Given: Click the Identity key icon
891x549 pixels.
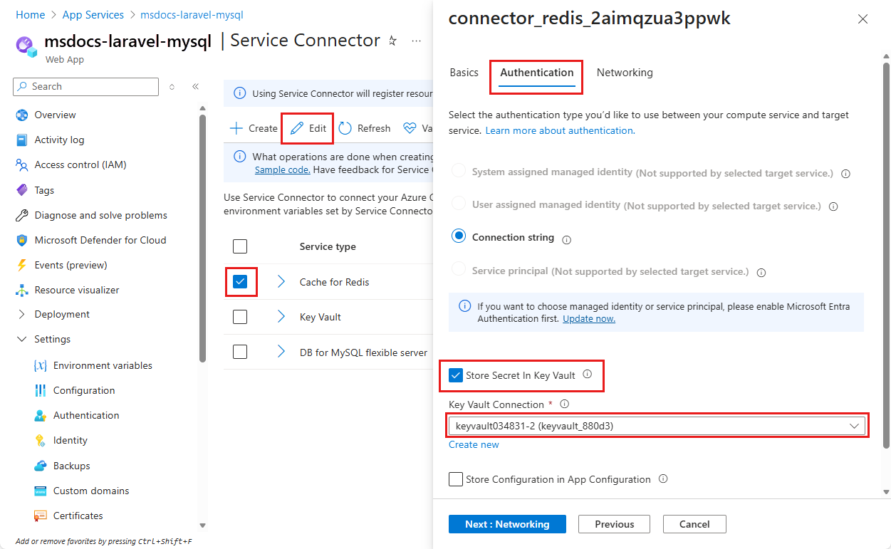Looking at the screenshot, I should 40,440.
